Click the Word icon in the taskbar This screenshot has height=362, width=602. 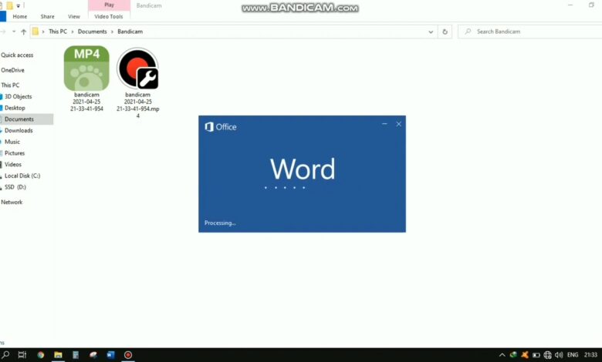(x=110, y=355)
